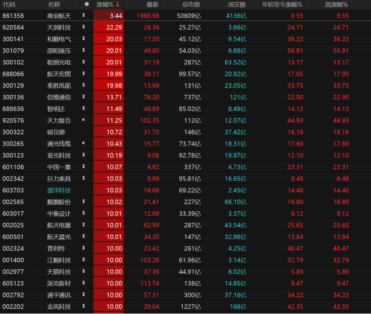Click the arrow marker icon beside 商业航天

pos(84,16)
